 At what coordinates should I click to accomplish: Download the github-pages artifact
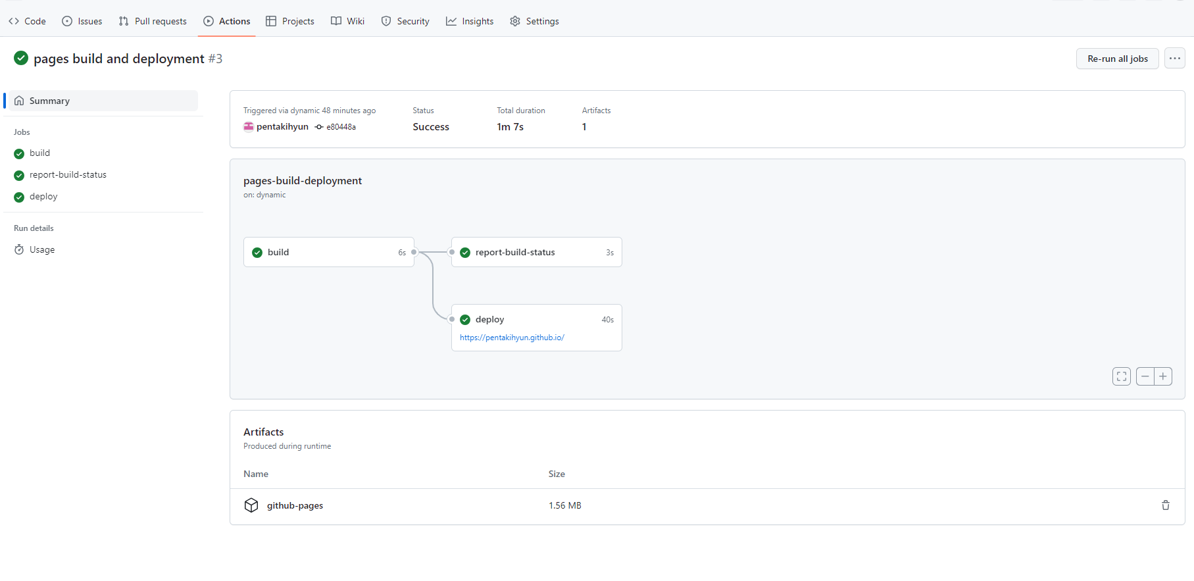[x=295, y=506]
